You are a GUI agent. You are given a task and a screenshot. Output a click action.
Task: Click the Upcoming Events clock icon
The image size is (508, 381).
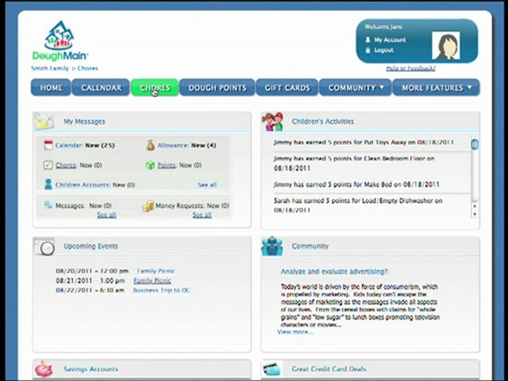tap(45, 247)
